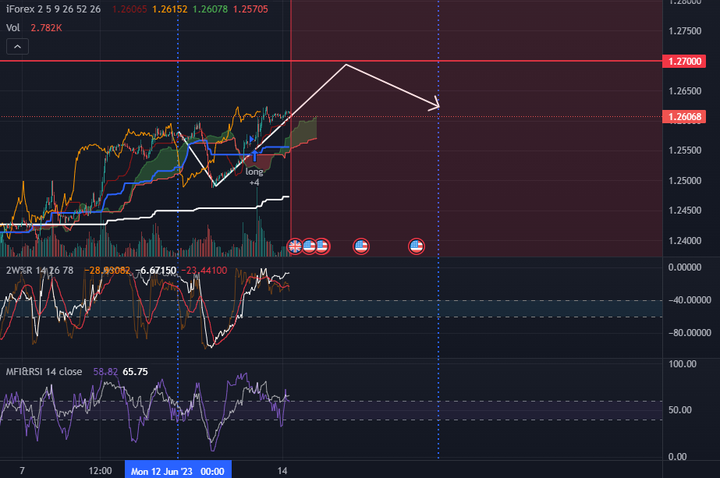Viewport: 720px width, 478px height.
Task: Click the 12:00 label on time axis
Action: (100, 471)
